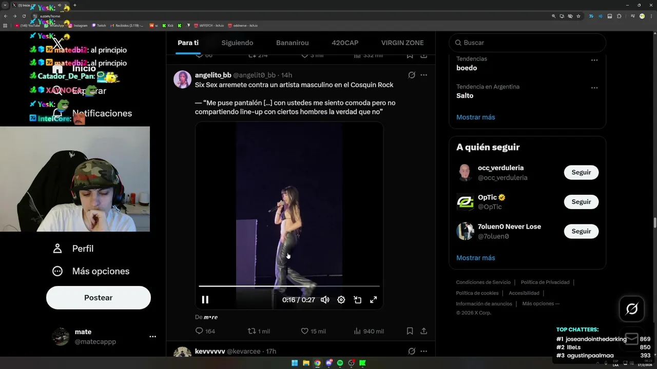
Task: Open the floating Grok button
Action: click(632, 309)
